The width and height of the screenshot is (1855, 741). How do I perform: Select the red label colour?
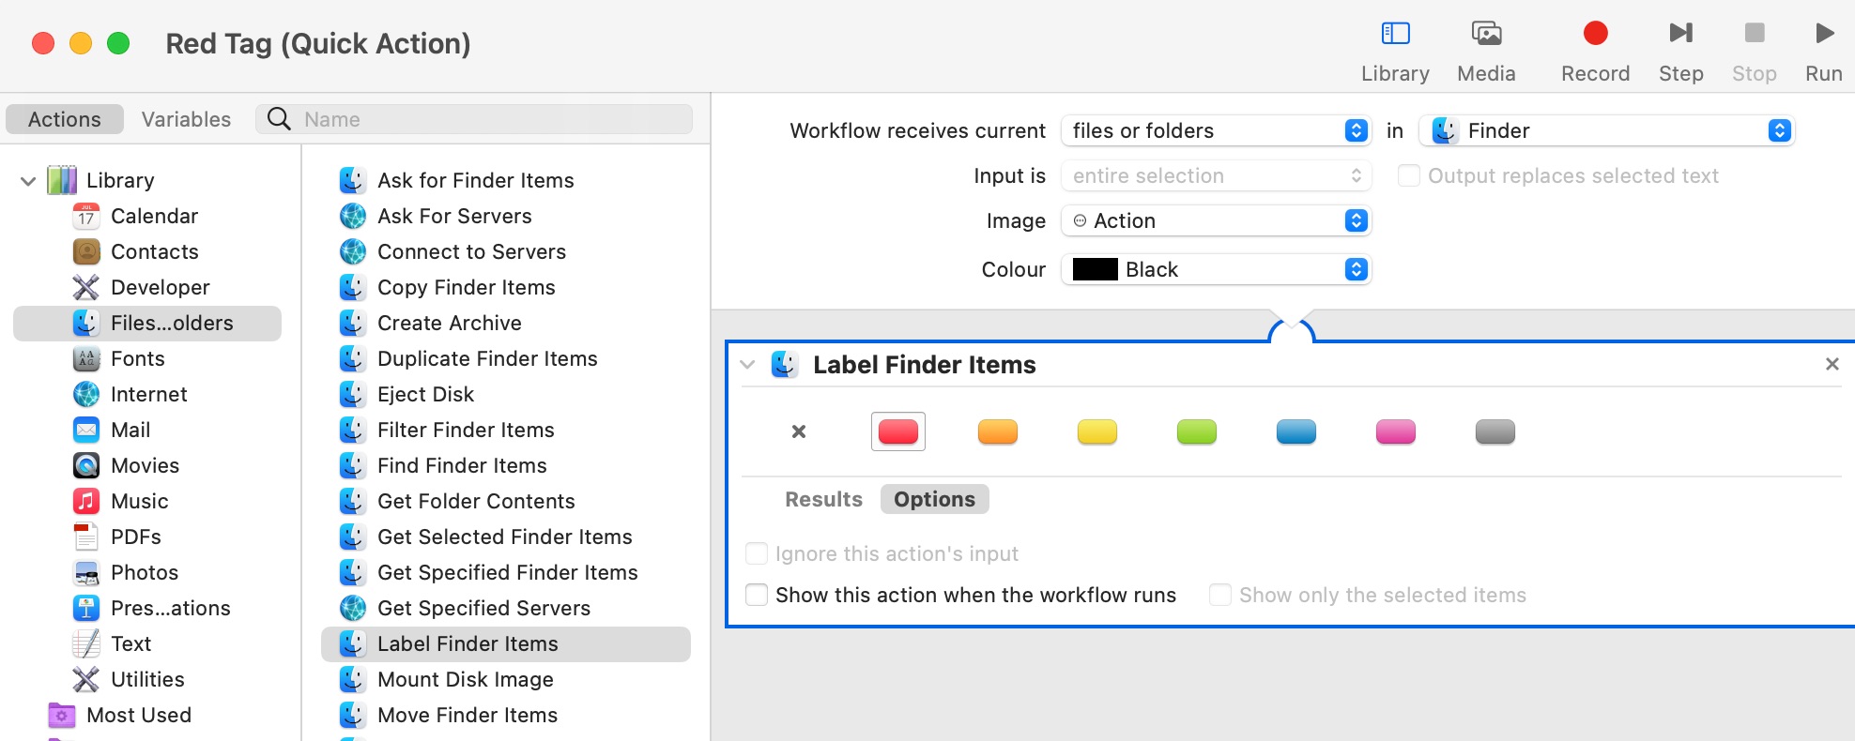point(898,431)
